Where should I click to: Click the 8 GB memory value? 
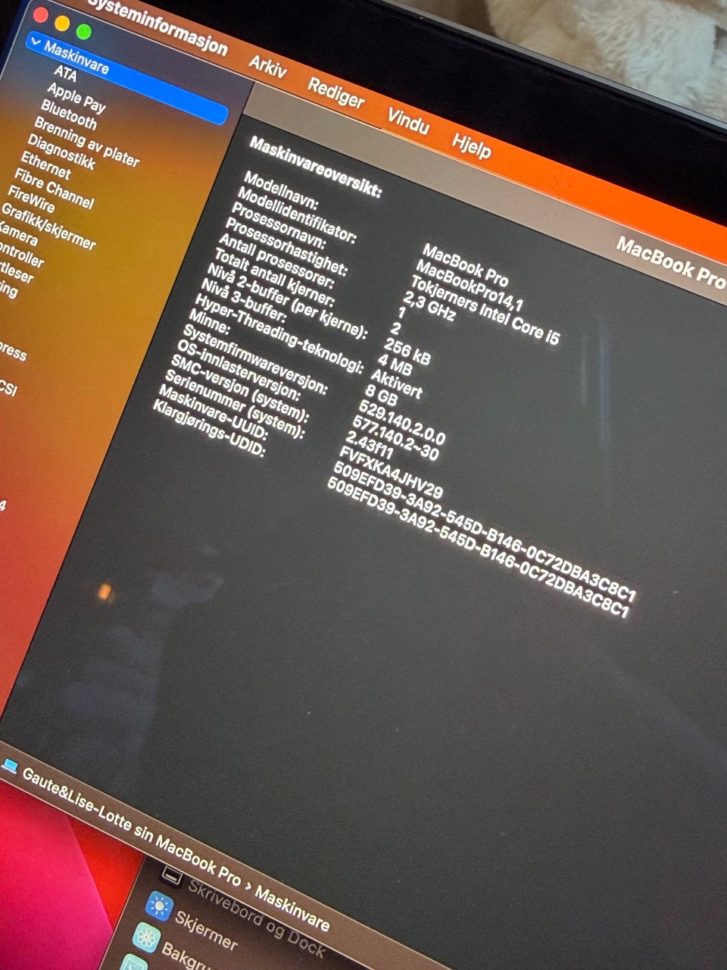click(381, 394)
